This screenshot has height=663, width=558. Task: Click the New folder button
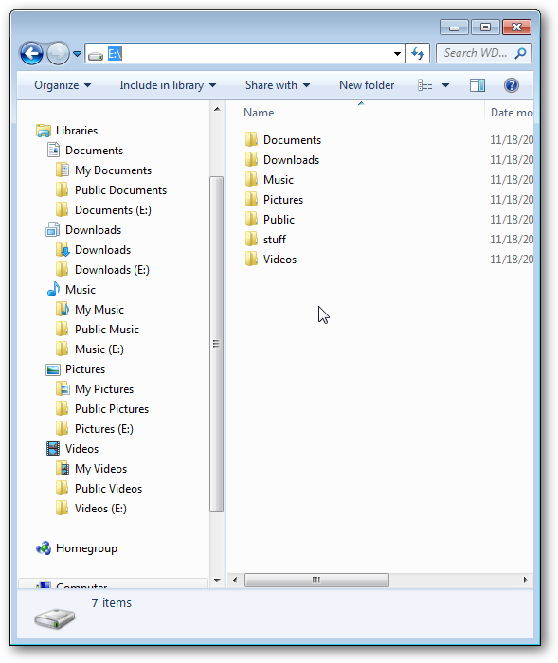tap(367, 85)
